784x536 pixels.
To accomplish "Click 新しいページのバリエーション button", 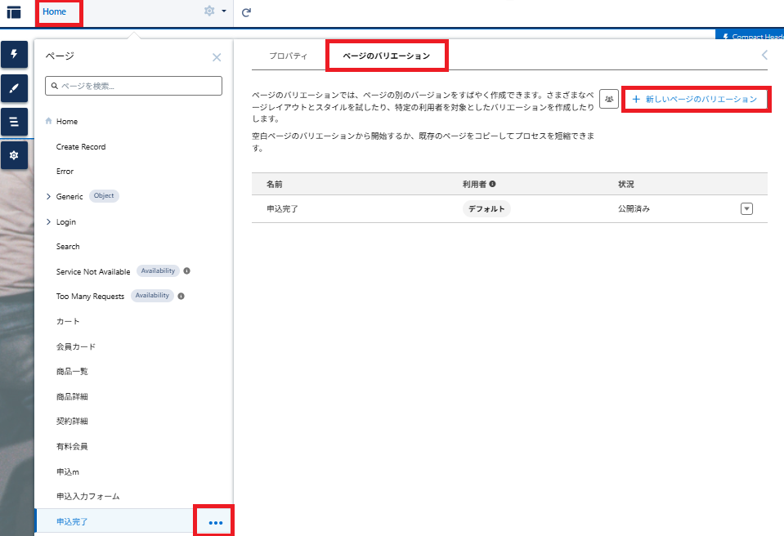I will click(x=695, y=99).
